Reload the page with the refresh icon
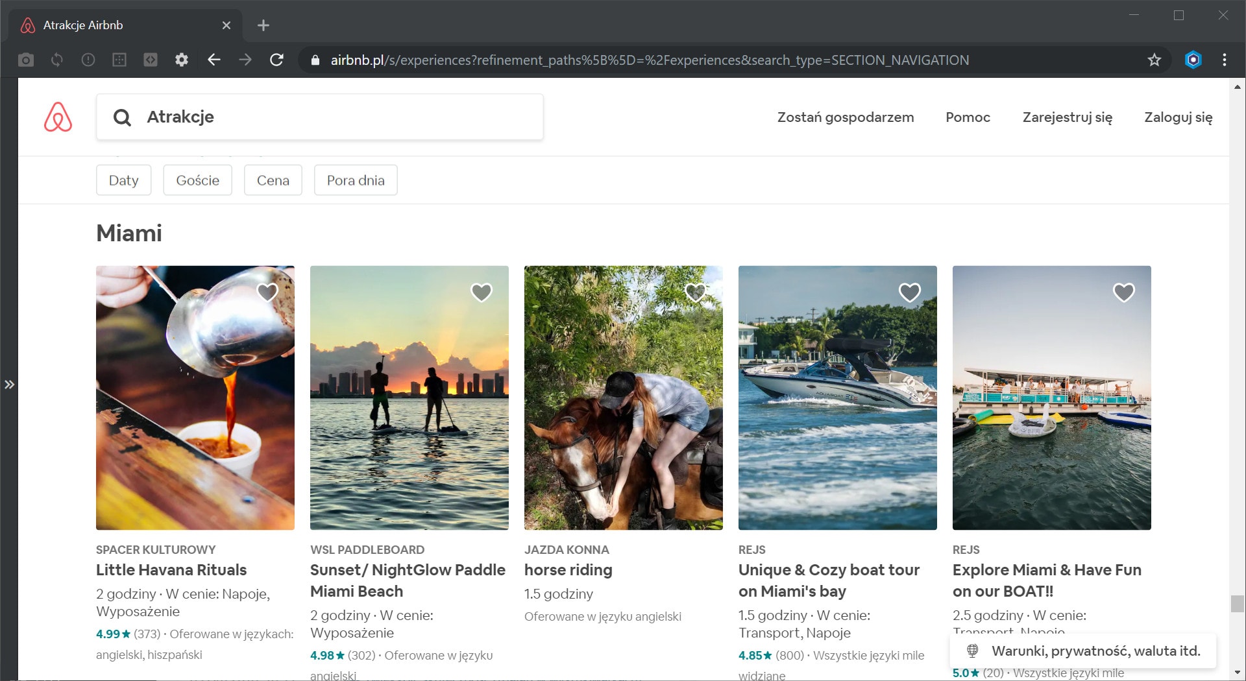The image size is (1246, 681). pyautogui.click(x=276, y=60)
